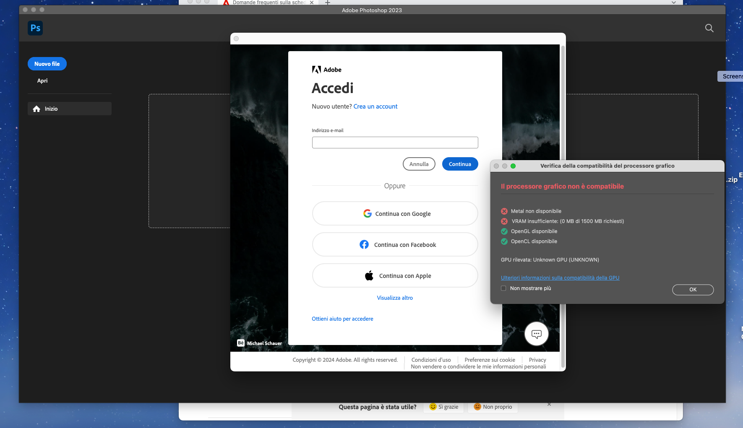Open Ulteriori informazioni sulla compatibilità della GPU
Viewport: 743px width, 428px height.
pyautogui.click(x=560, y=278)
